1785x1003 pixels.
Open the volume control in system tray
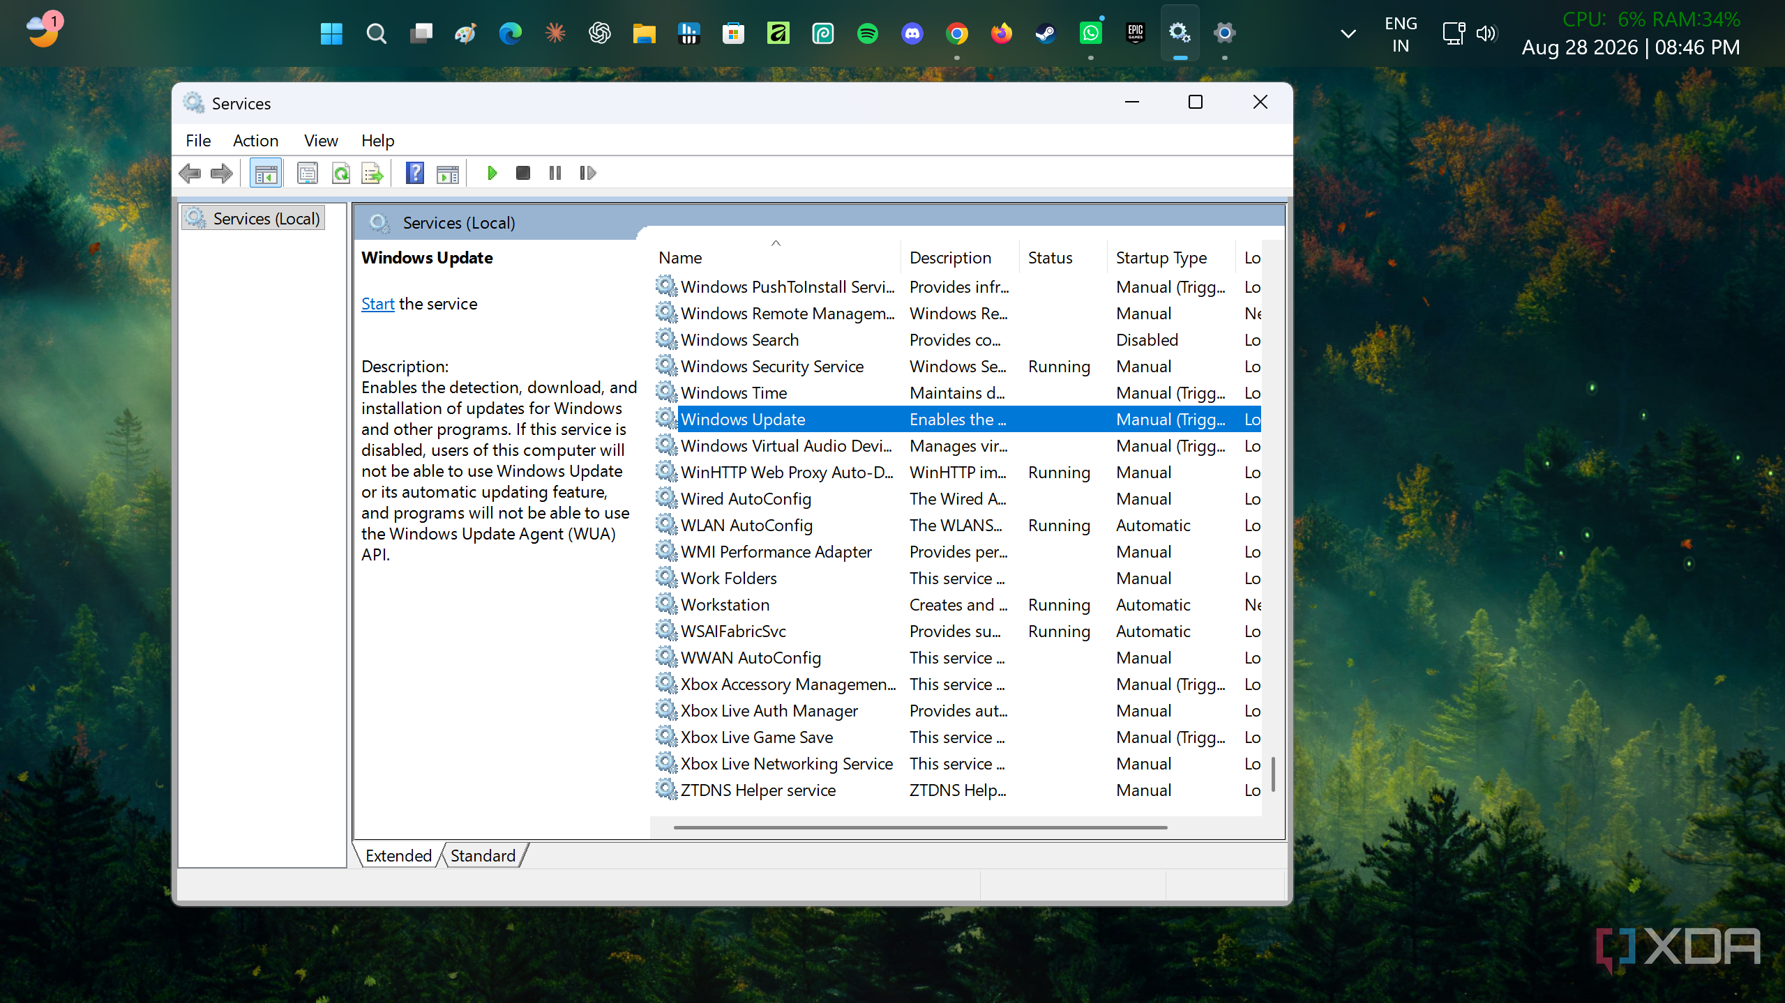coord(1486,33)
